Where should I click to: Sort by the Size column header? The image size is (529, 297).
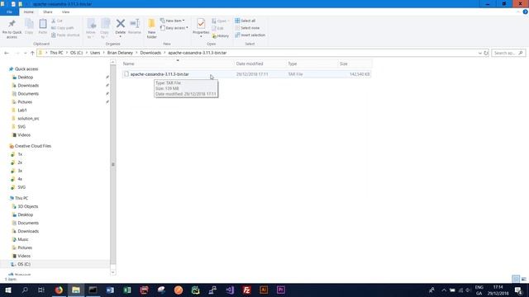pos(355,64)
